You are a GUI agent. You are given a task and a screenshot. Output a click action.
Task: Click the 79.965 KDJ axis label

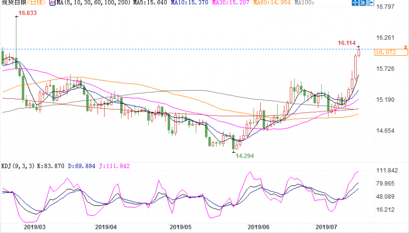coord(385,184)
